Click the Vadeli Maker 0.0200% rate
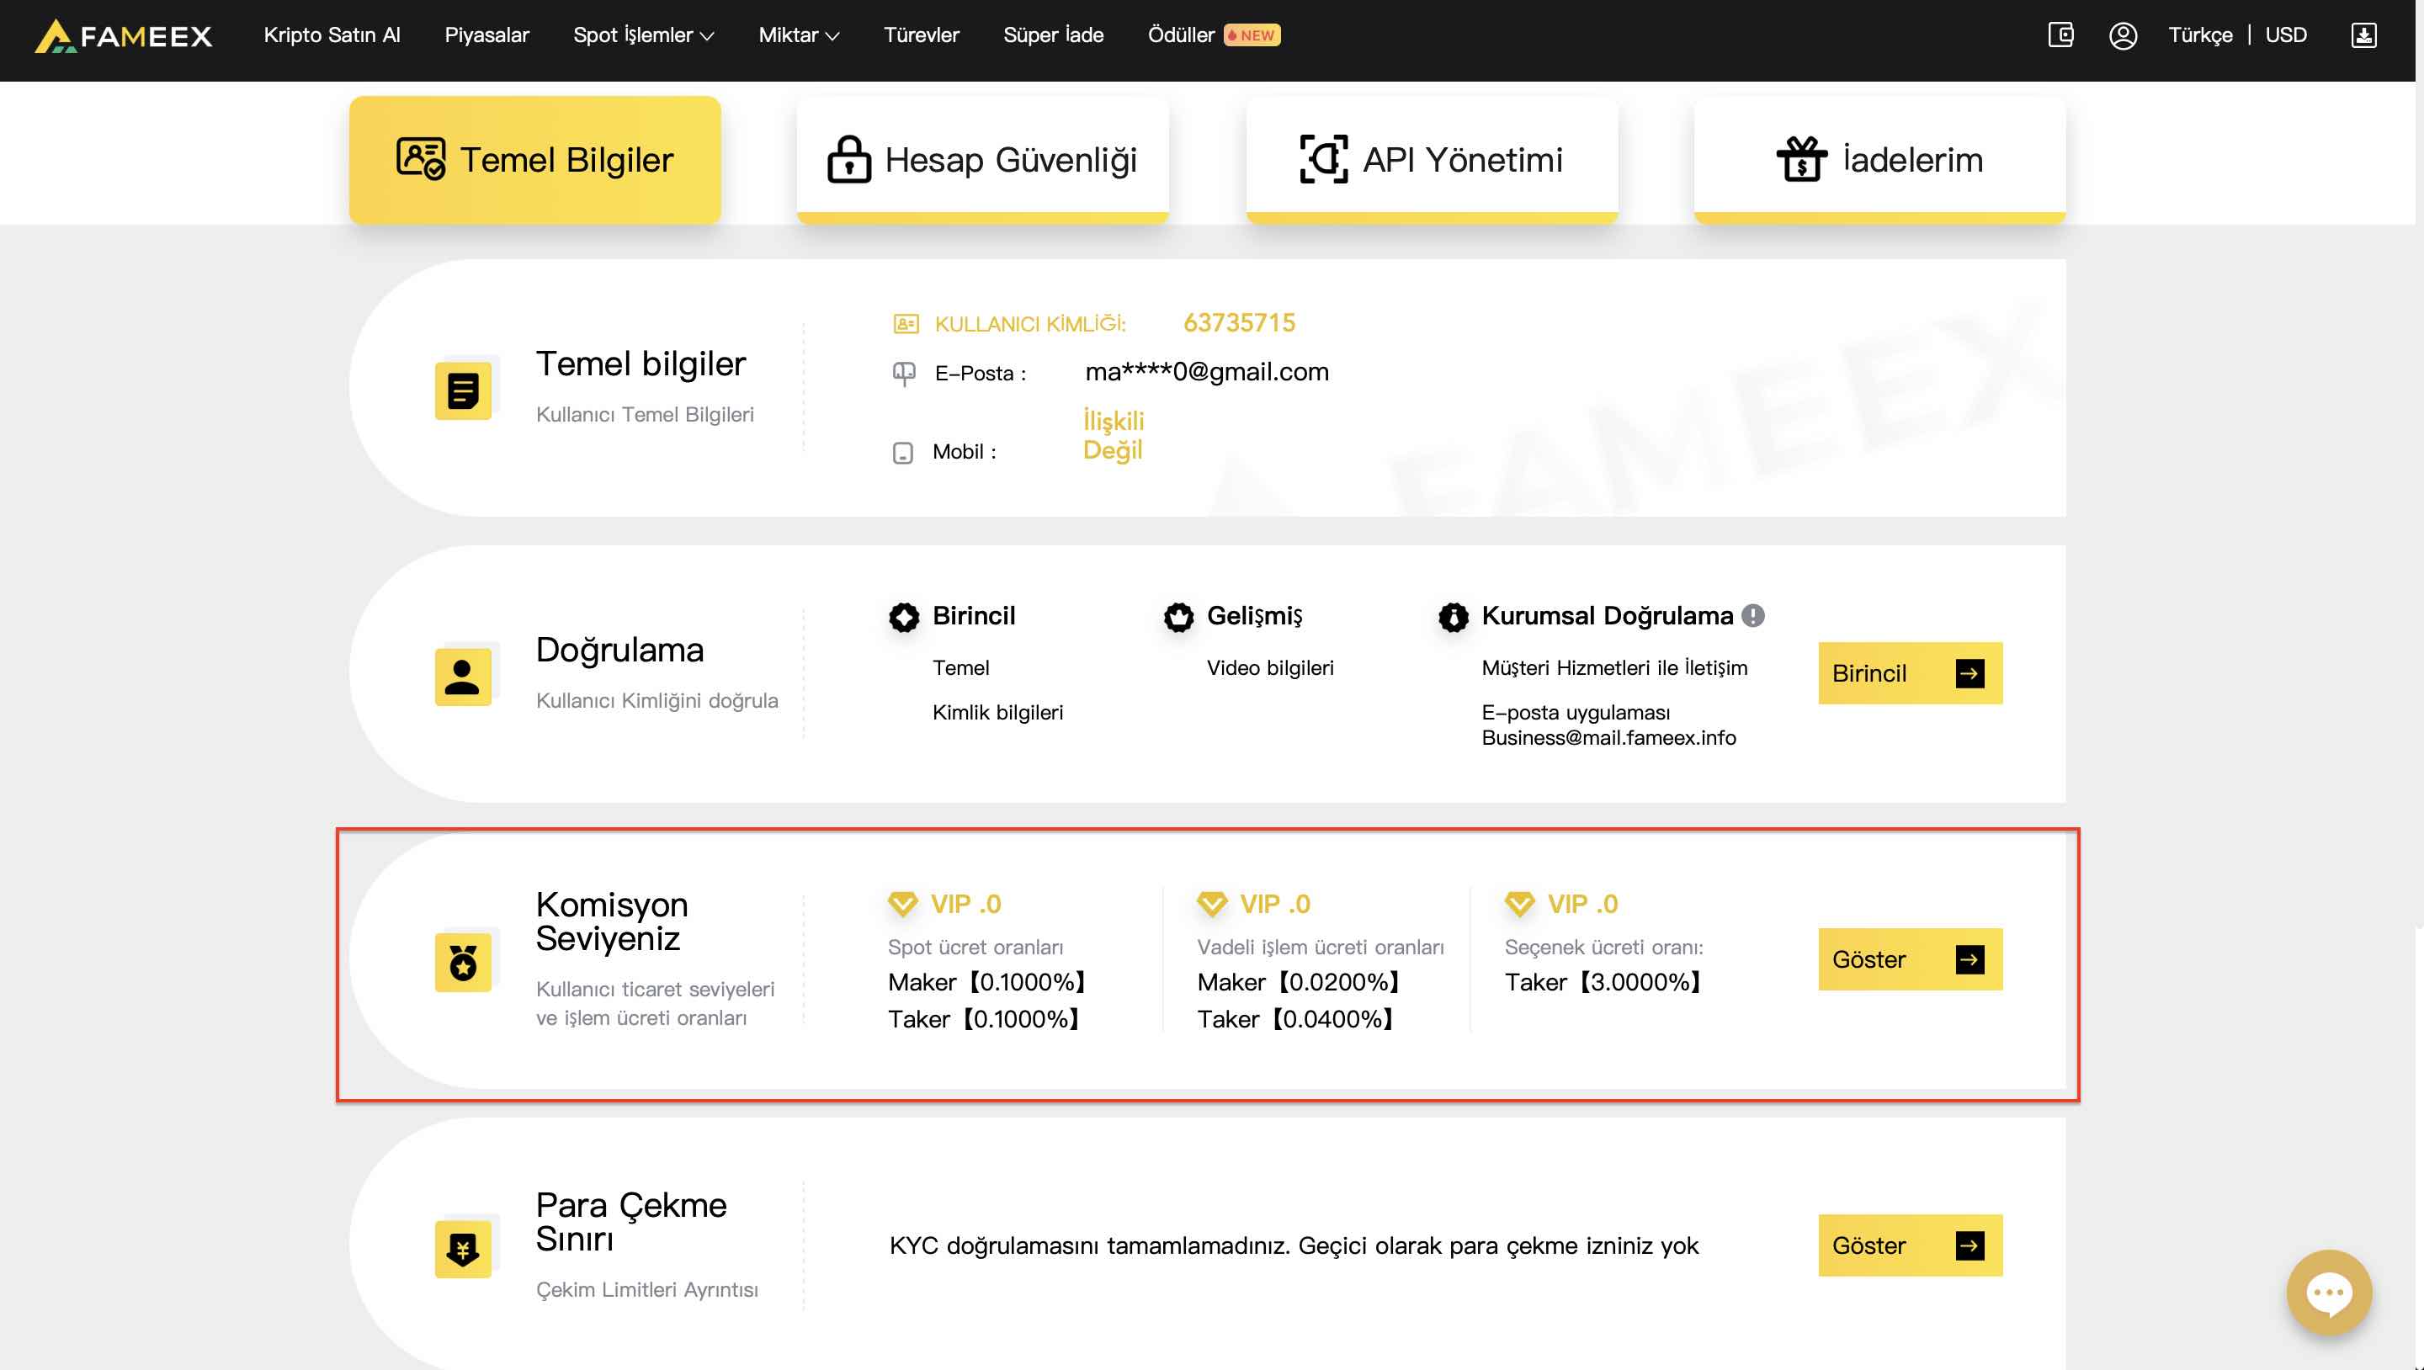 click(x=1299, y=982)
